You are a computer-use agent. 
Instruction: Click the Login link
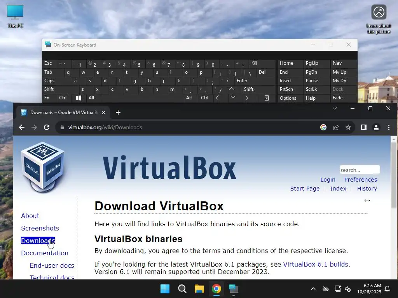(328, 180)
